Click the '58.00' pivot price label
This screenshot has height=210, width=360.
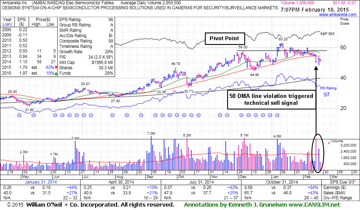(243, 47)
